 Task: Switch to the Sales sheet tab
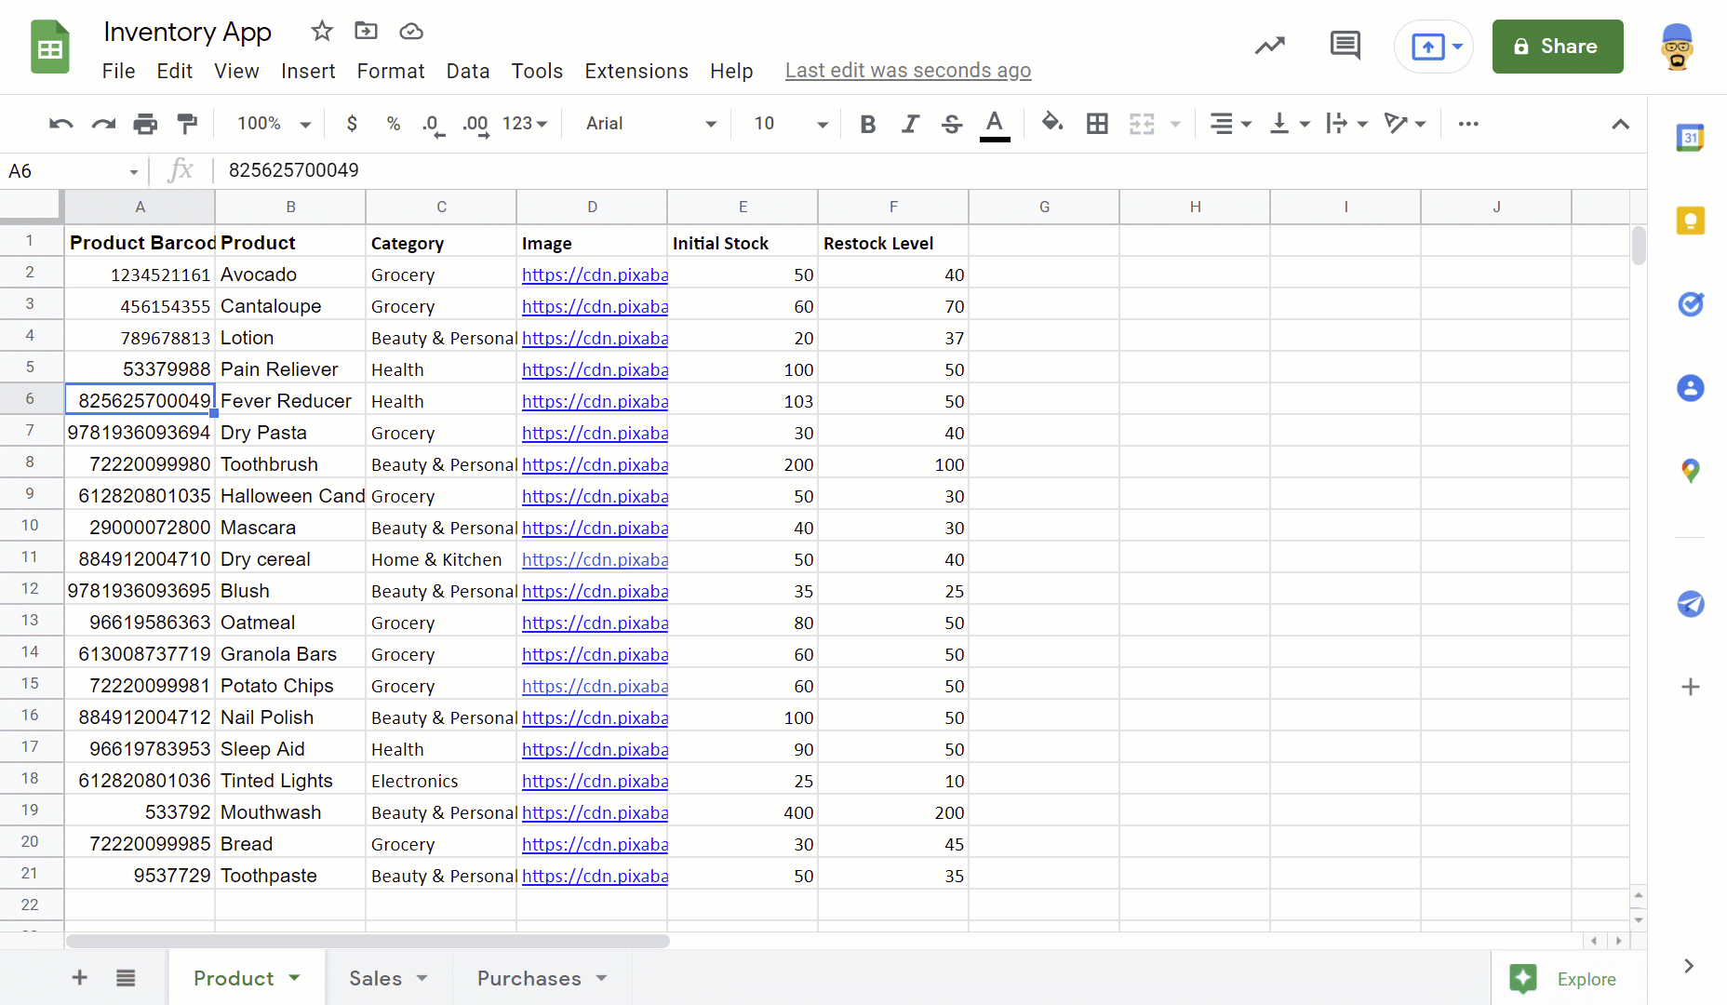pos(388,978)
